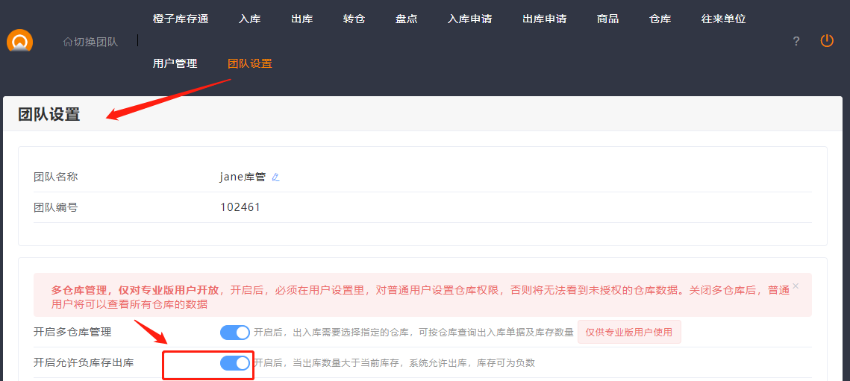Open the 入库 menu
Image resolution: width=850 pixels, height=381 pixels.
coord(250,19)
